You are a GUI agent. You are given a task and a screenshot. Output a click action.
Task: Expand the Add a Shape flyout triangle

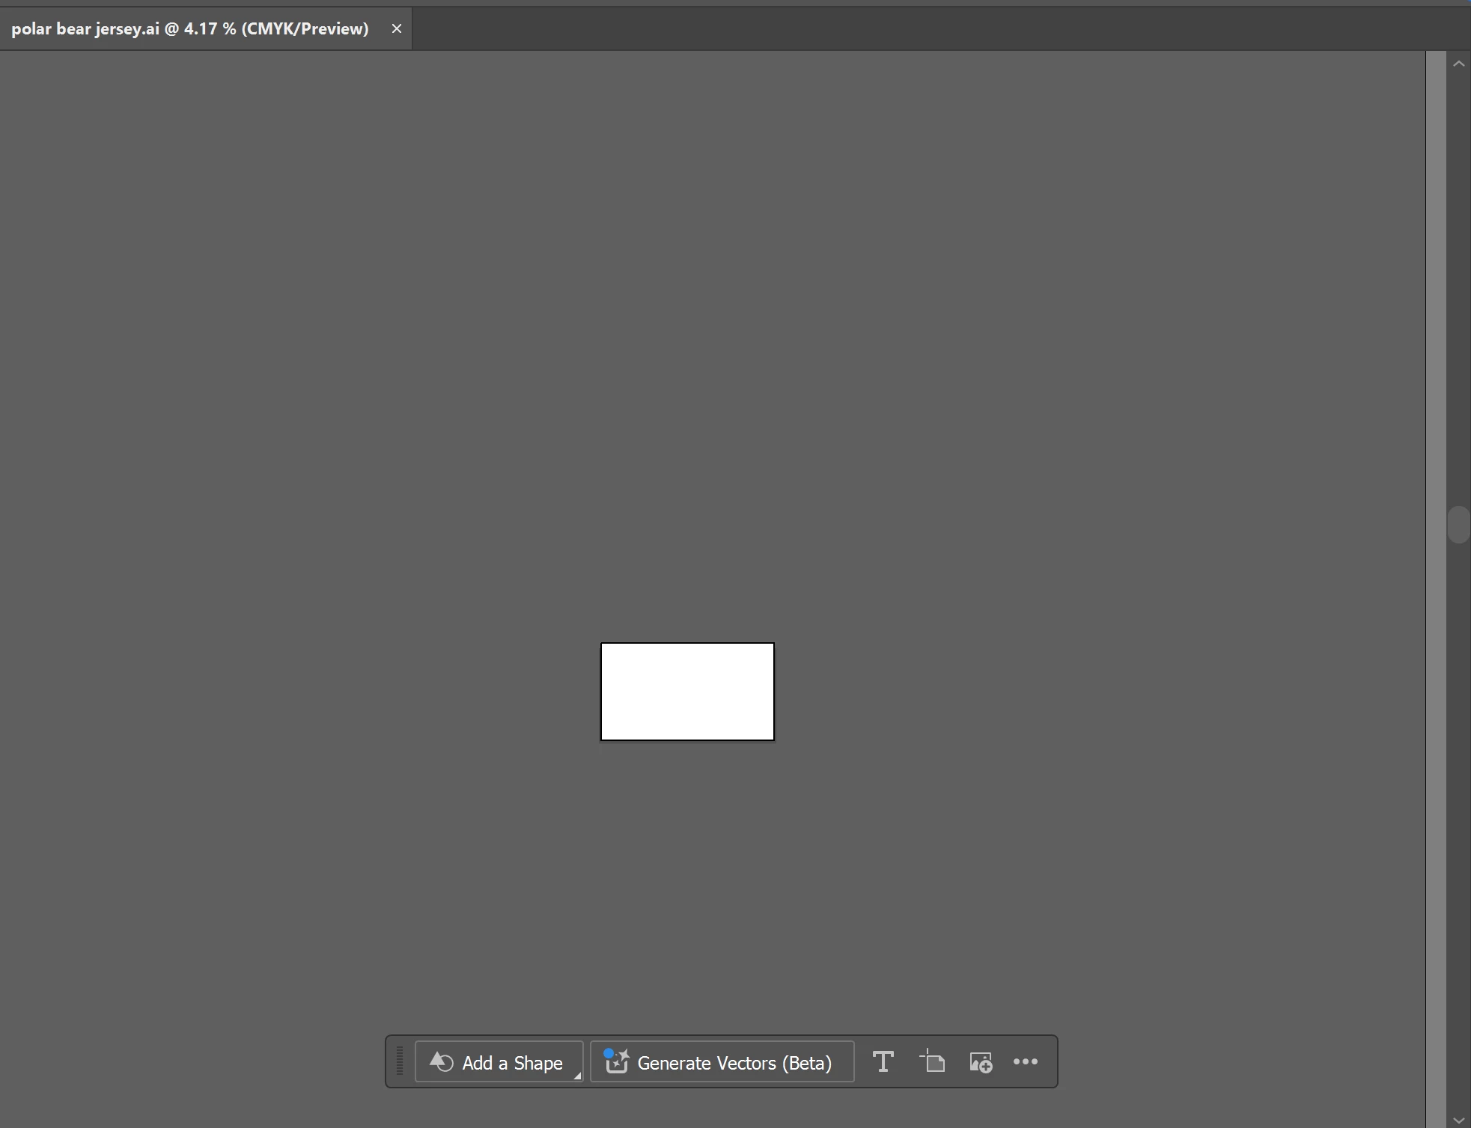[577, 1076]
